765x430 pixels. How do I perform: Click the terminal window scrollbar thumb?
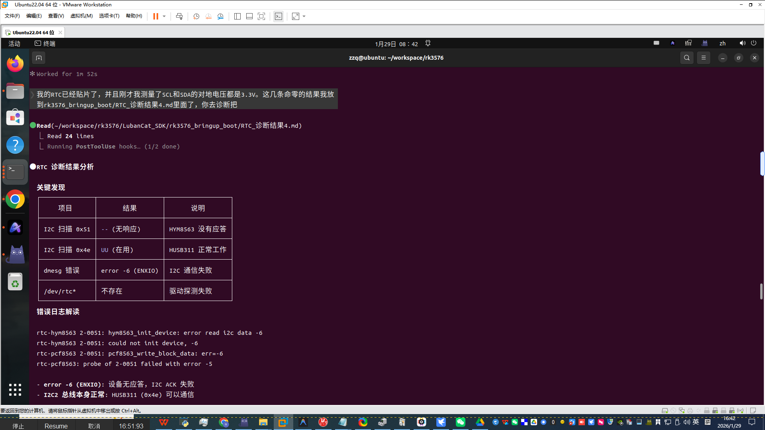pyautogui.click(x=761, y=291)
